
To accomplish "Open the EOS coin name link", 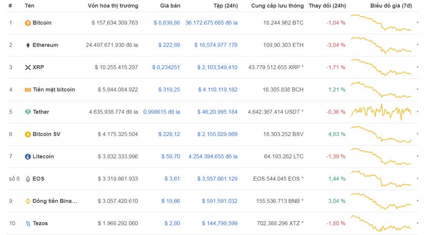I will pyautogui.click(x=38, y=179).
